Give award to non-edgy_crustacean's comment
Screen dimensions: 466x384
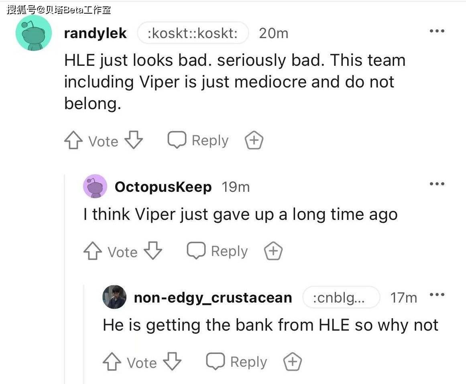(293, 362)
